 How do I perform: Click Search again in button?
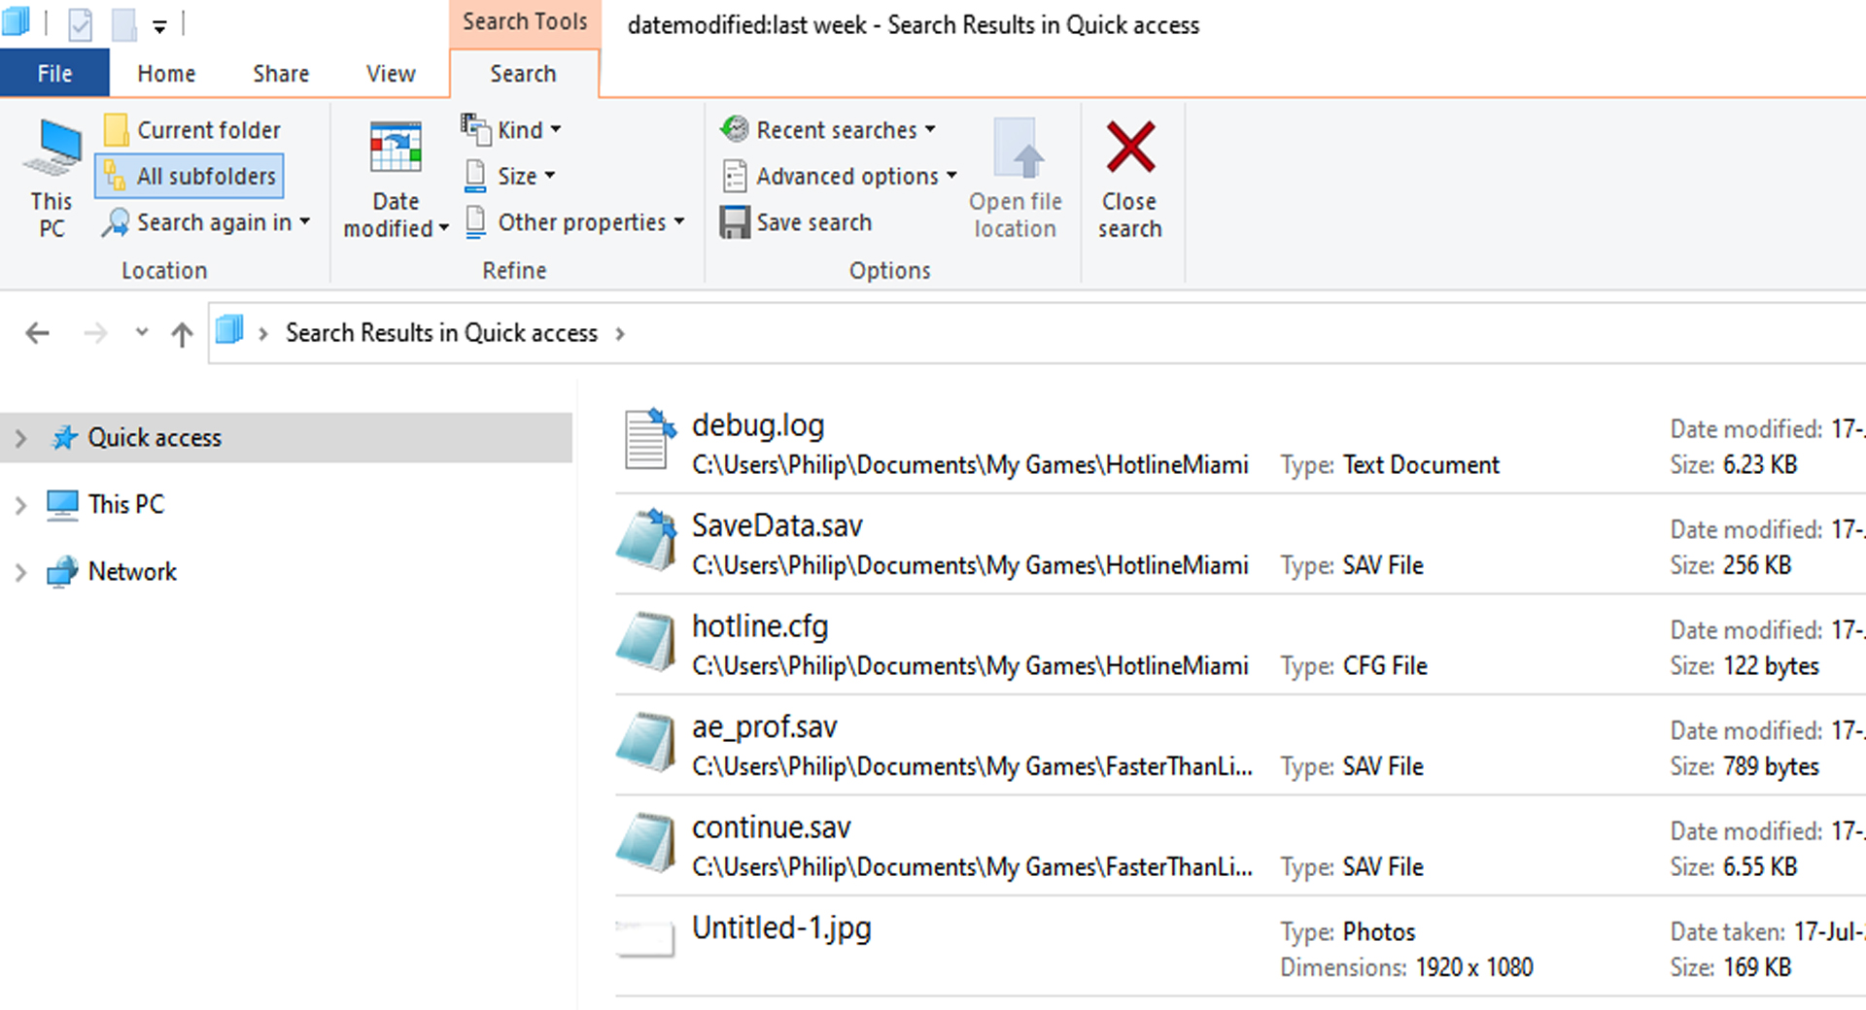pyautogui.click(x=206, y=222)
